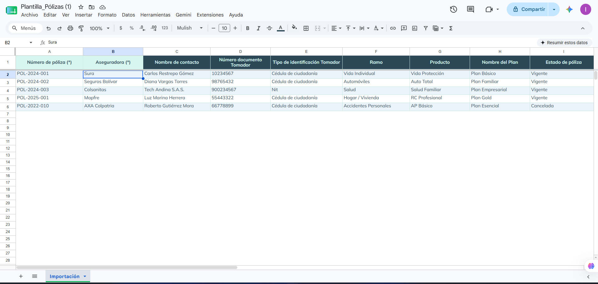The image size is (598, 284).
Task: Open the text color picker
Action: point(281,28)
